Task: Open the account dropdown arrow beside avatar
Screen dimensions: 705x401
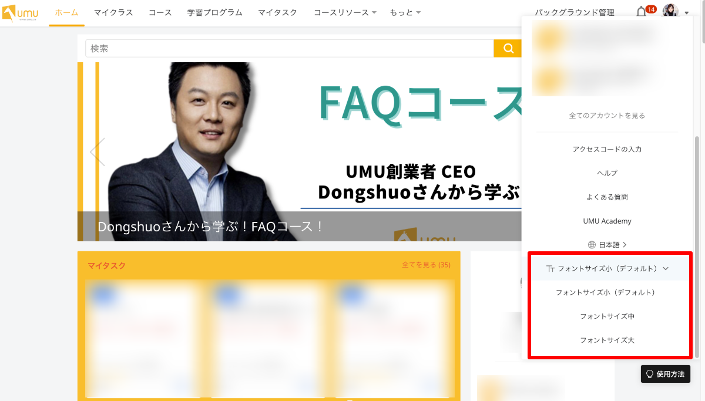Action: tap(687, 13)
